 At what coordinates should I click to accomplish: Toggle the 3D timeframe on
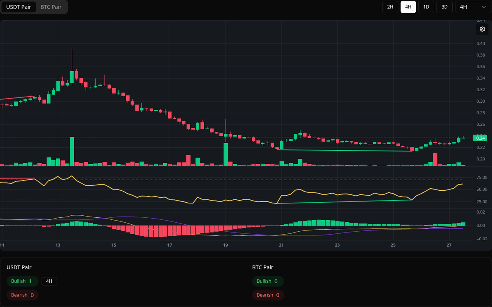[x=444, y=7]
